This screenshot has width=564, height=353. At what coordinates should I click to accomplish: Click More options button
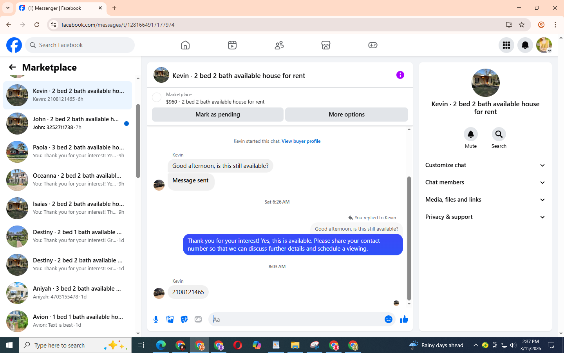(x=347, y=115)
